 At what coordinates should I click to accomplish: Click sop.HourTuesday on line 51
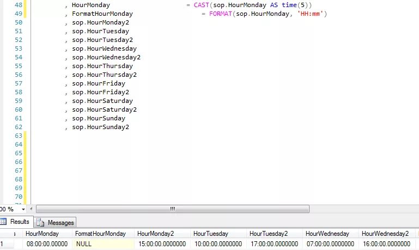[x=100, y=31]
